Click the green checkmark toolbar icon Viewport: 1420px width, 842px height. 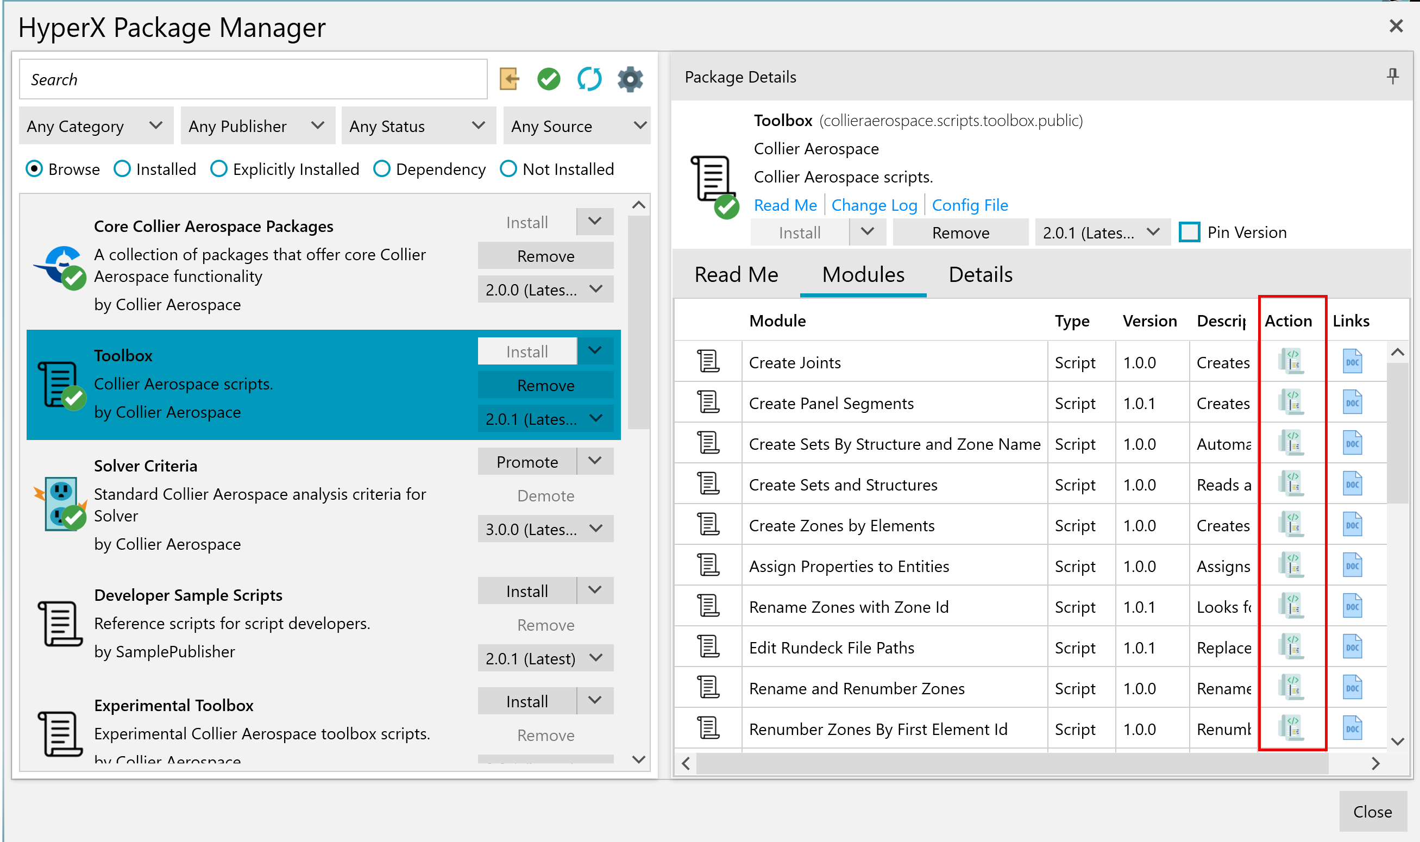click(x=549, y=79)
